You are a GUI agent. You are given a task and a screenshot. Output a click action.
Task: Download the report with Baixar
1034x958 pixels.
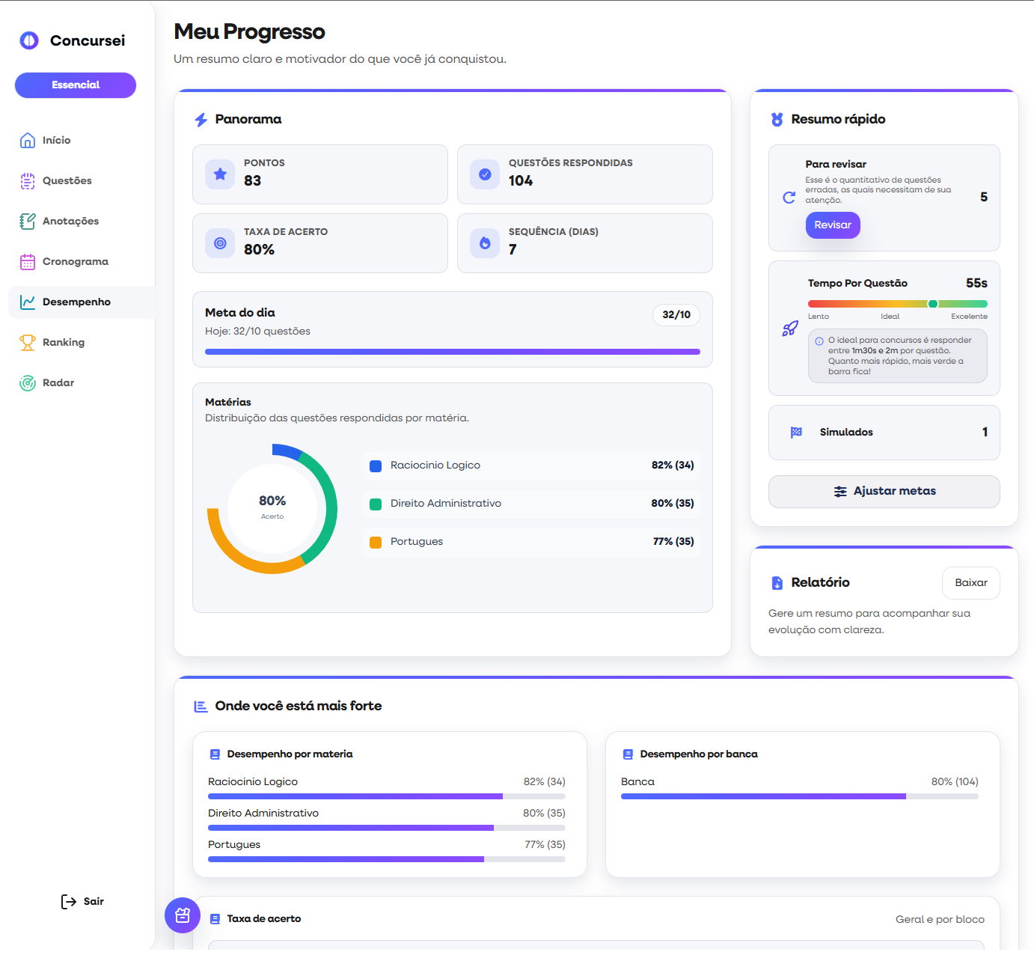pyautogui.click(x=970, y=582)
